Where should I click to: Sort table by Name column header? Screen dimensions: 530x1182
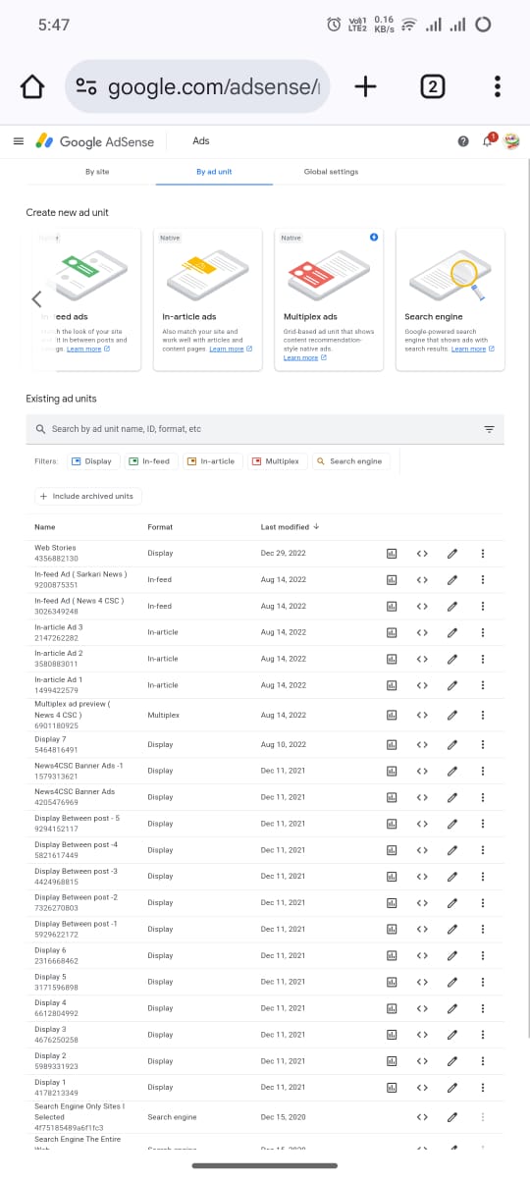pyautogui.click(x=43, y=527)
